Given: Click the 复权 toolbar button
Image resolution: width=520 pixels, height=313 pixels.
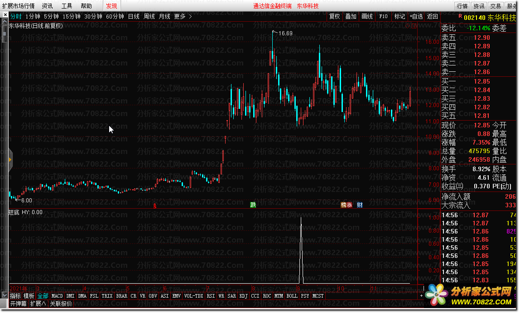Looking at the screenshot, I should coord(335,16).
